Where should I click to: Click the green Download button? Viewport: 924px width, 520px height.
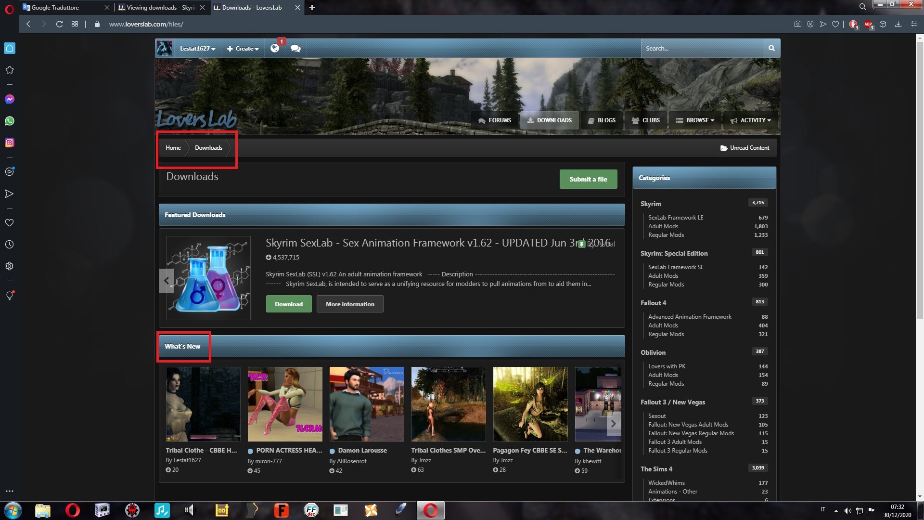coord(289,304)
